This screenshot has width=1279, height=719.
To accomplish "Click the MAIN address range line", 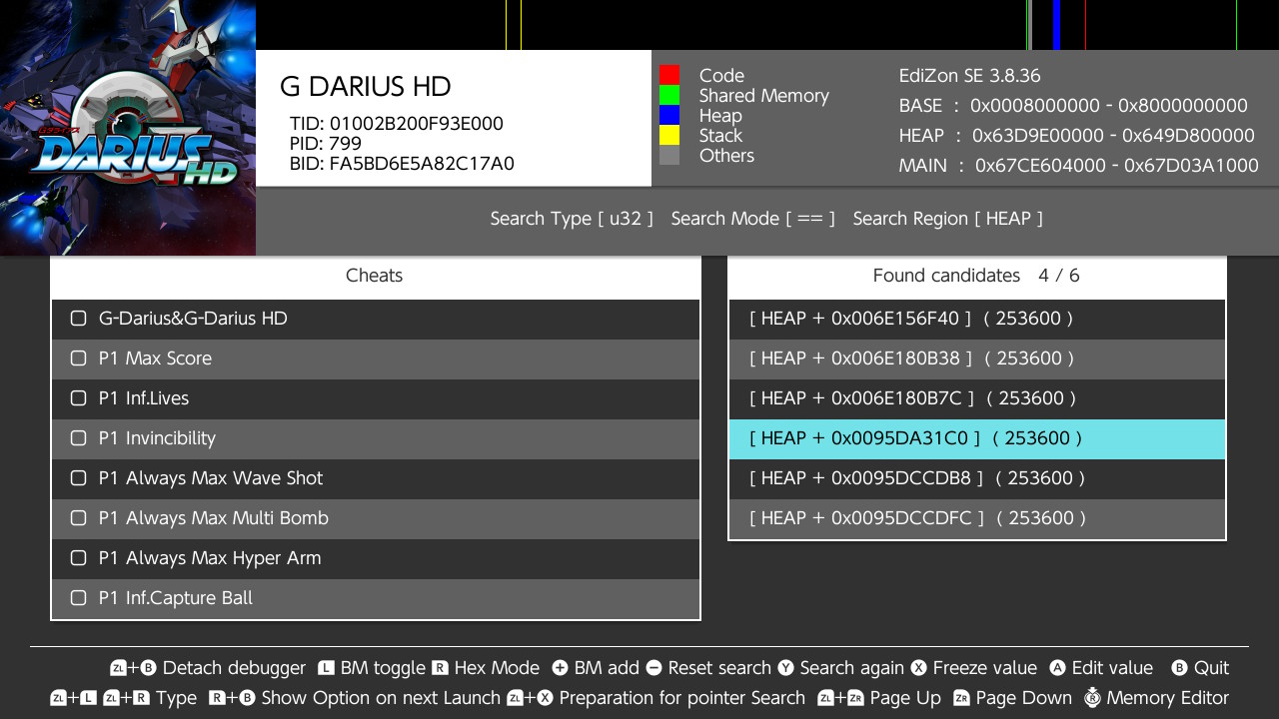I will point(1079,166).
